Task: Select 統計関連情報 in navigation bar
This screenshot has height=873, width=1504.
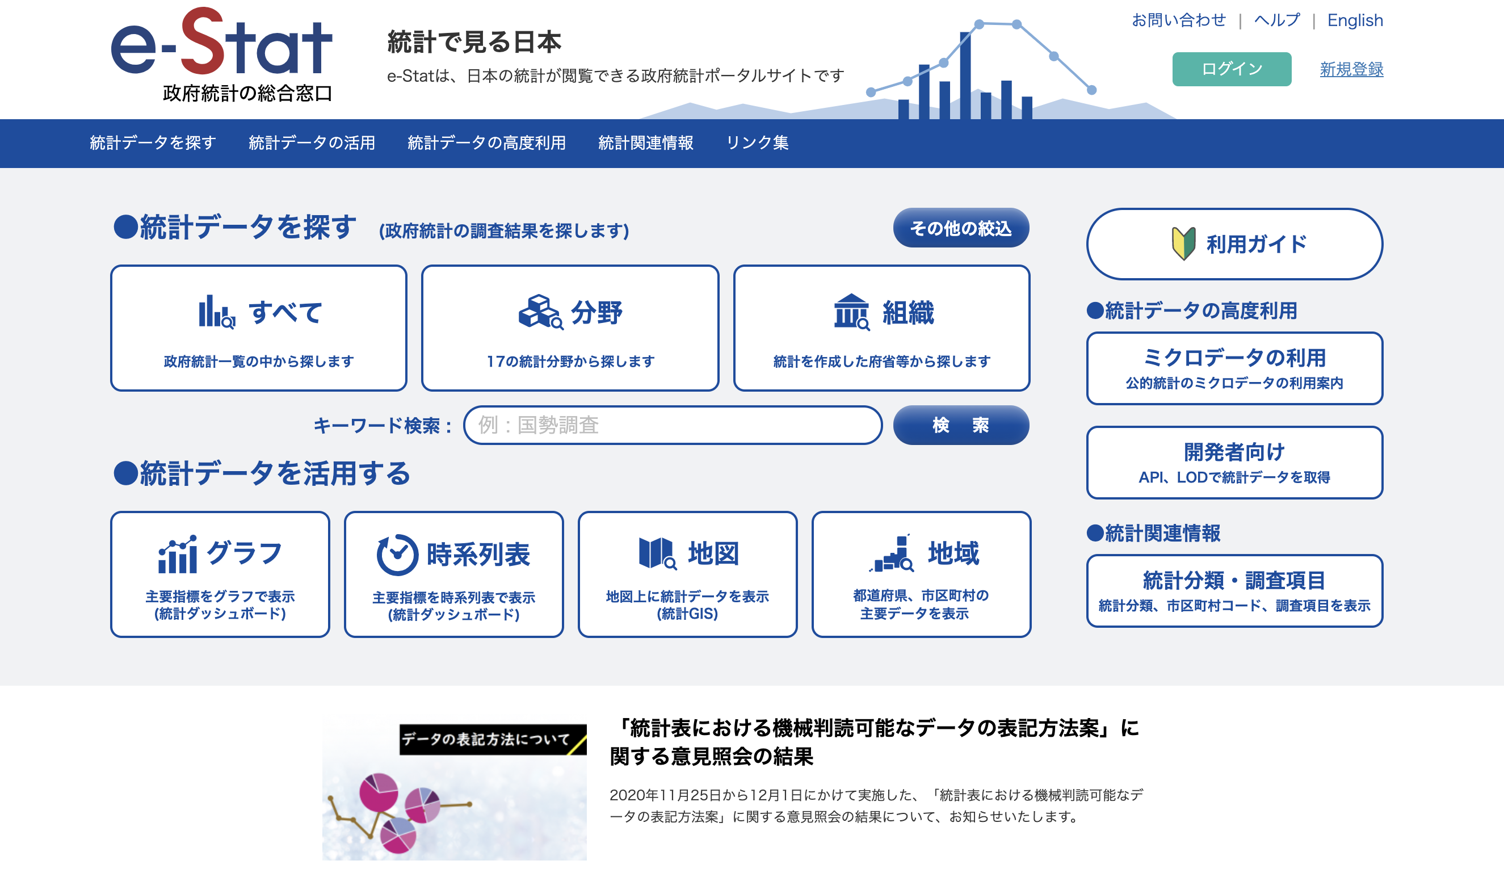Action: (x=645, y=143)
